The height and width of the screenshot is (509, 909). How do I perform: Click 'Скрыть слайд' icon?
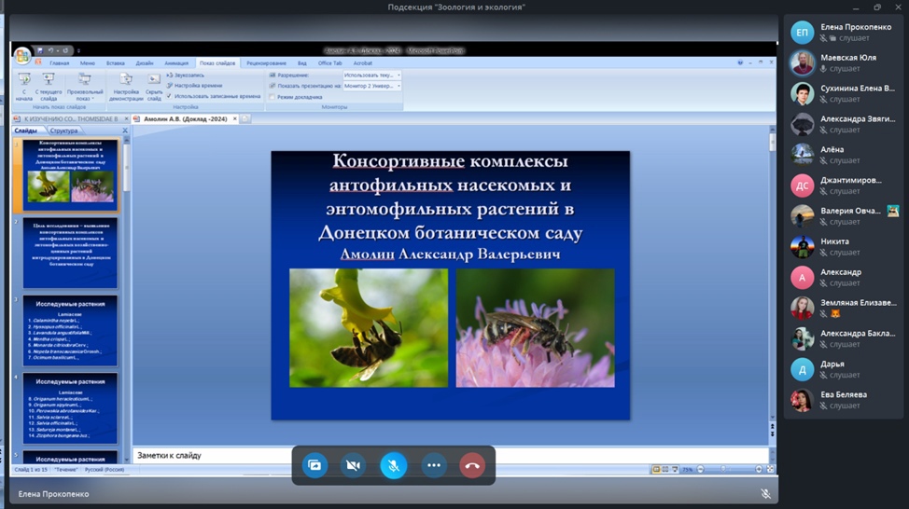tap(154, 87)
